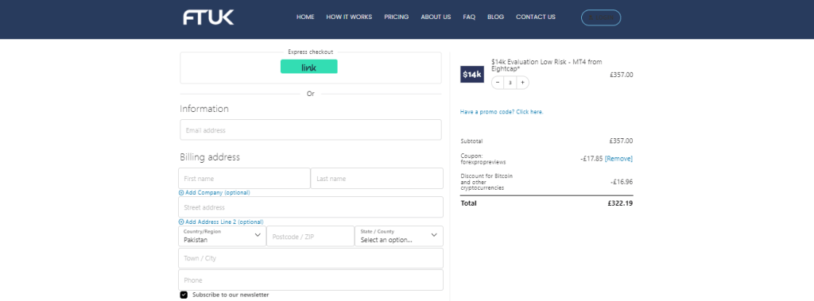Screen dimensions: 814x301
Task: Open the BLOG menu item
Action: 495,17
